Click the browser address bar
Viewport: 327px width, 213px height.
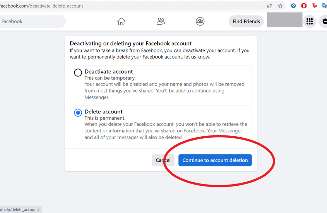pyautogui.click(x=131, y=6)
